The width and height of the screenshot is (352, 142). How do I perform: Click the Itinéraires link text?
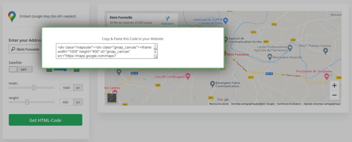coord(167,24)
